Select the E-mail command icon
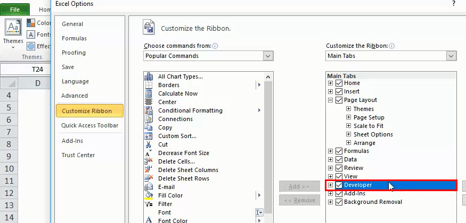466x223 pixels. 149,187
